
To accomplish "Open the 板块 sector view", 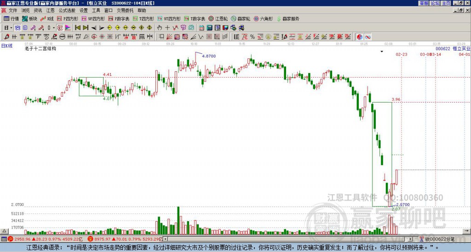I will coord(30,18).
